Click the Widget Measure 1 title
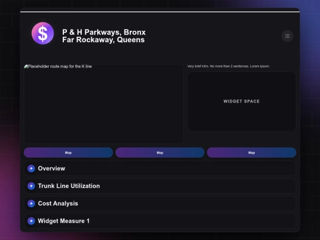Image resolution: width=320 pixels, height=240 pixels. tap(63, 221)
